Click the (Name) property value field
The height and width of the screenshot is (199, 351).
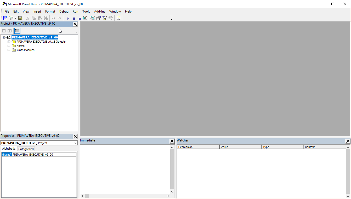click(x=44, y=155)
